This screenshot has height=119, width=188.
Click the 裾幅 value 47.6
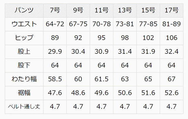tap(55, 93)
